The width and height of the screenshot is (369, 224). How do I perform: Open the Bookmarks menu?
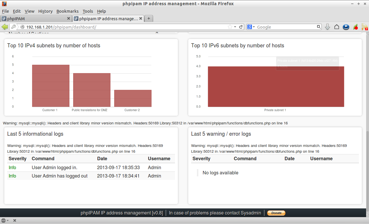click(x=67, y=11)
